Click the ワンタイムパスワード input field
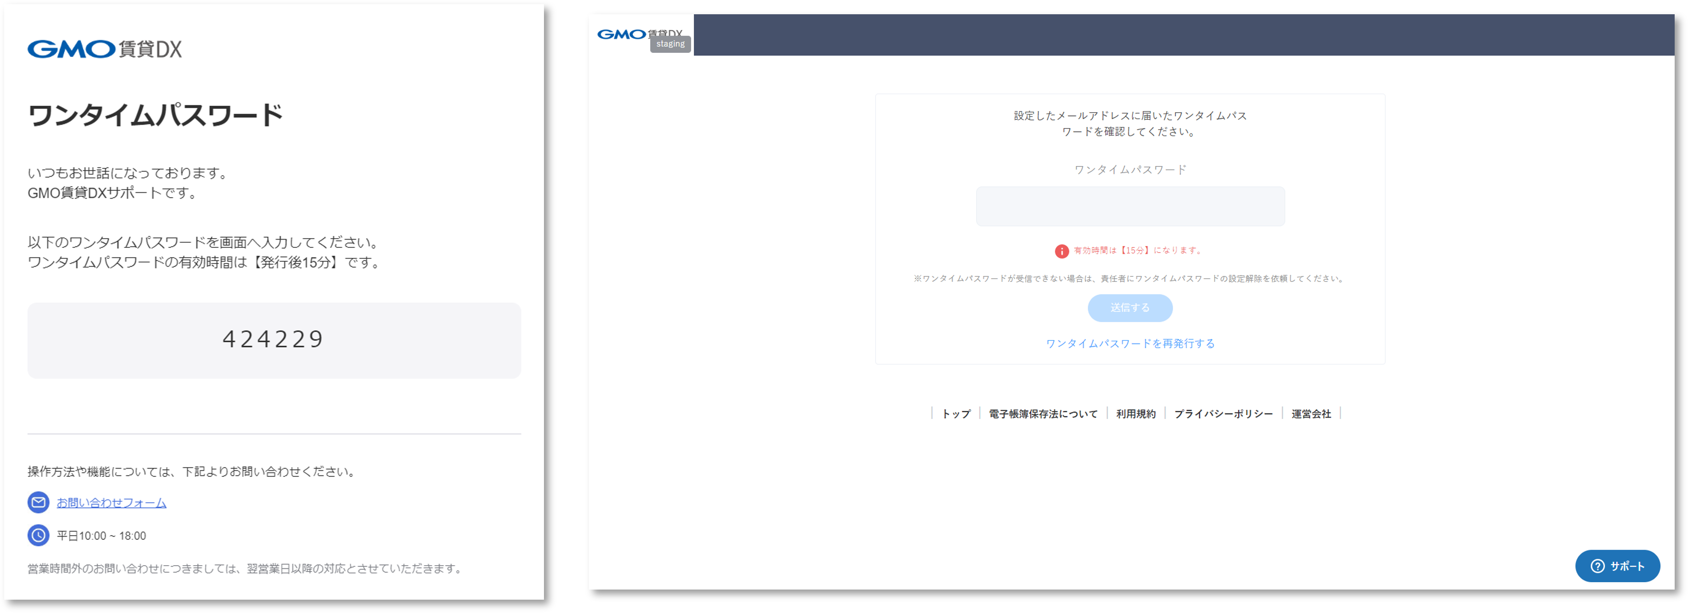Screen dimensions: 1688x613 point(1130,206)
